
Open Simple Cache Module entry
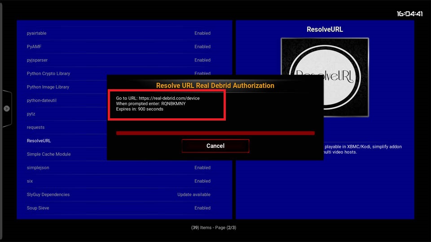coord(48,154)
